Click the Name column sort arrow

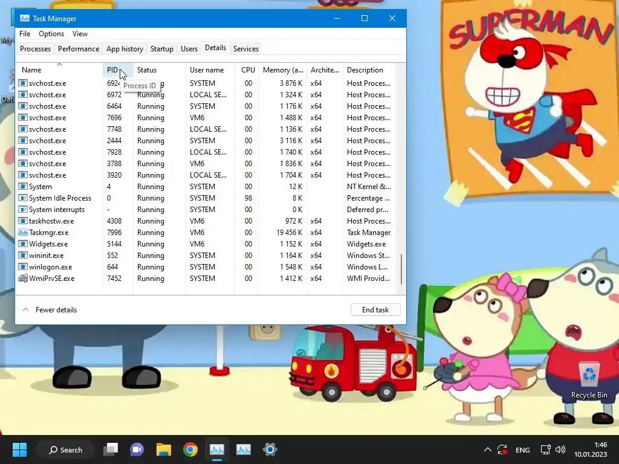[x=60, y=64]
